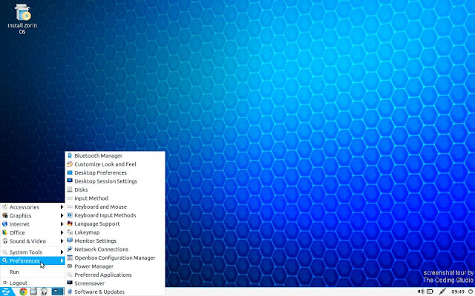Open Input Method settings
The width and height of the screenshot is (475, 296).
(115, 198)
